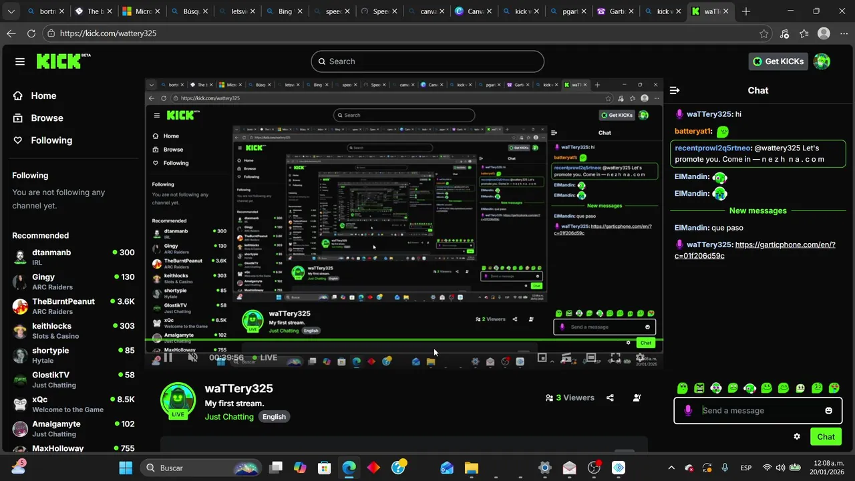855x481 pixels.
Task: Pause the live stream video
Action: (168, 358)
